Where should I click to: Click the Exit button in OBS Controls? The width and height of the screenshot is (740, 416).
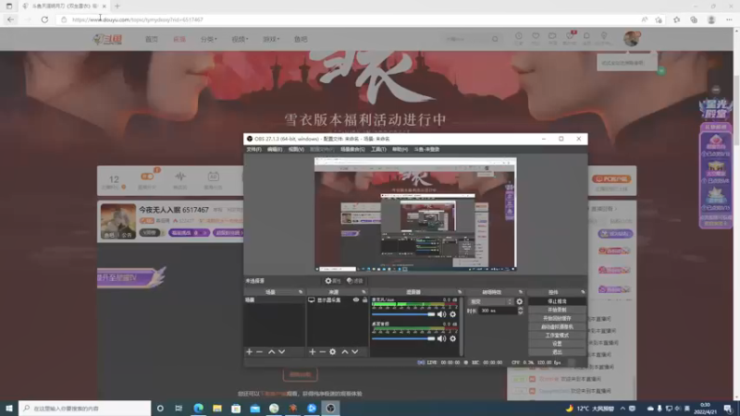pyautogui.click(x=557, y=352)
